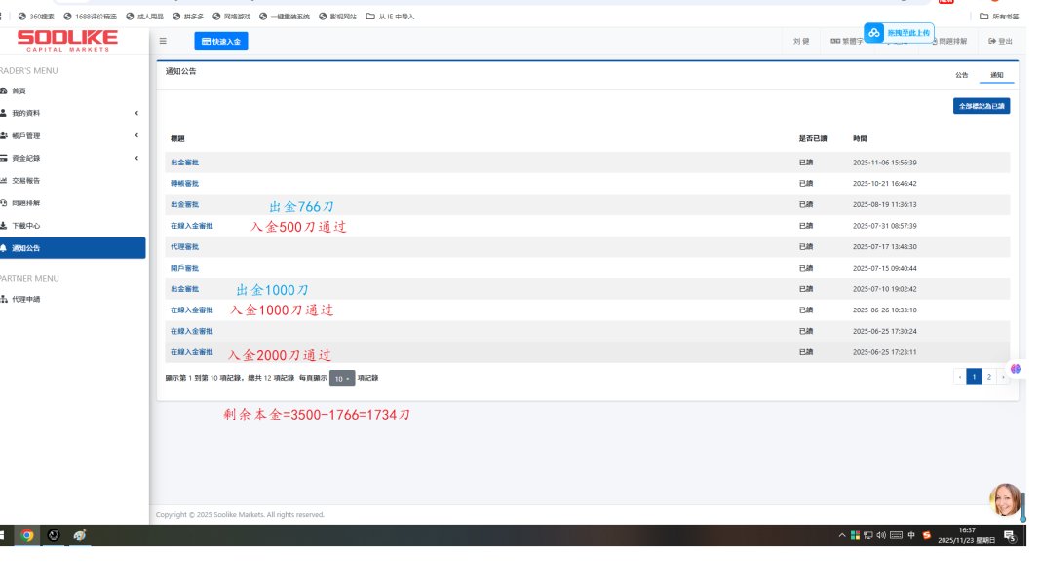Open the 在線入金審批 notice dated 2025-07-31

point(192,226)
